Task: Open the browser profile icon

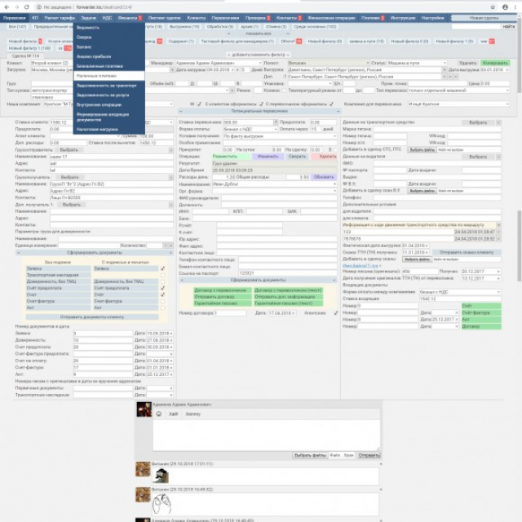Action: [x=505, y=7]
